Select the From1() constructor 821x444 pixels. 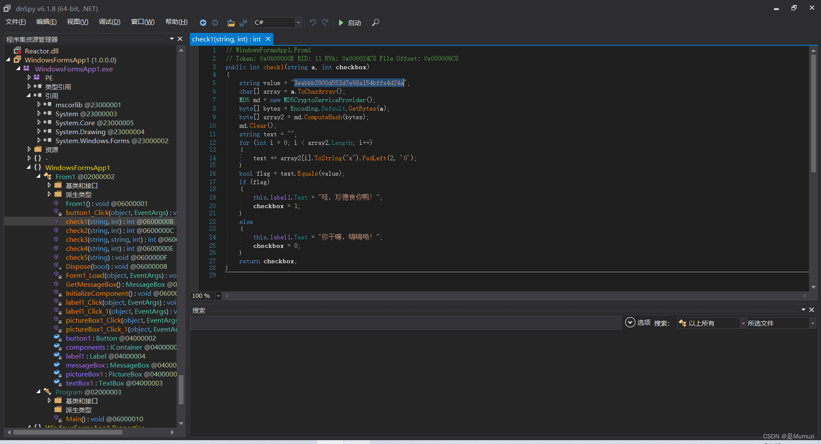(x=106, y=203)
